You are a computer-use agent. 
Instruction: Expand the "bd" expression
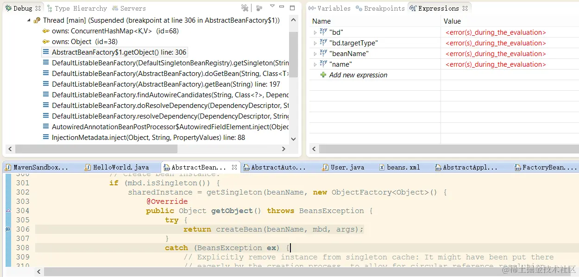tap(315, 32)
